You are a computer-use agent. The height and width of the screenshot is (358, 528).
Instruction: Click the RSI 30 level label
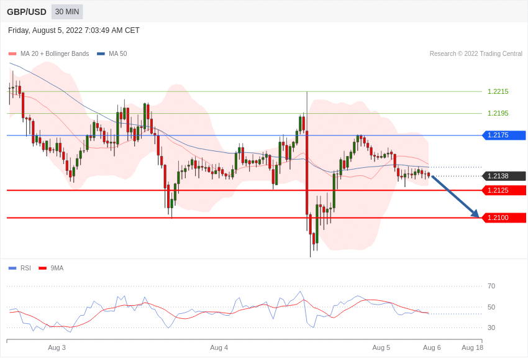(491, 328)
